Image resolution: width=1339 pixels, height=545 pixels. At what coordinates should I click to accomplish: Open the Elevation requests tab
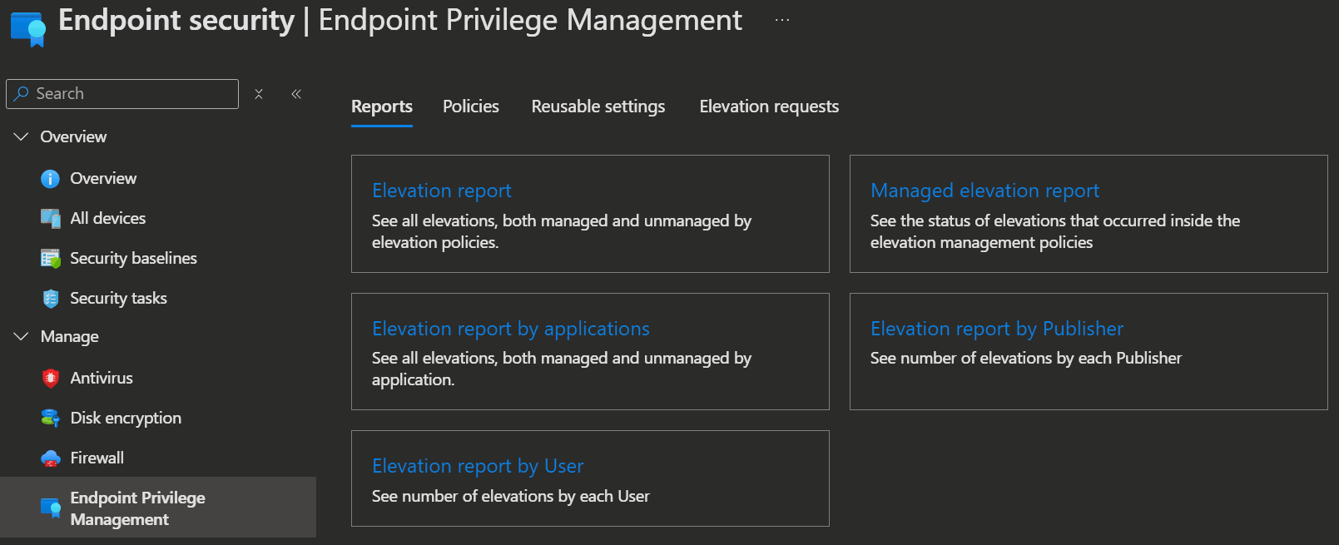point(769,107)
